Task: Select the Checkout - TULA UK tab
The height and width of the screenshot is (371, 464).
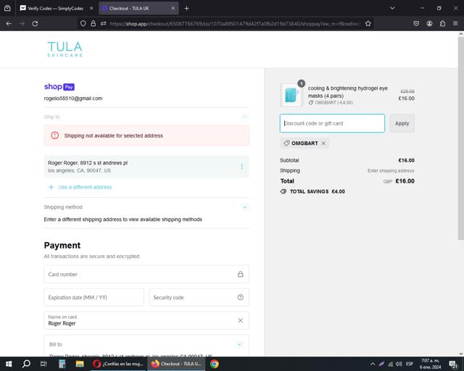Action: 138,8
